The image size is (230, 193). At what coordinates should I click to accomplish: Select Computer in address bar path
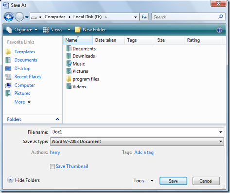(x=54, y=17)
